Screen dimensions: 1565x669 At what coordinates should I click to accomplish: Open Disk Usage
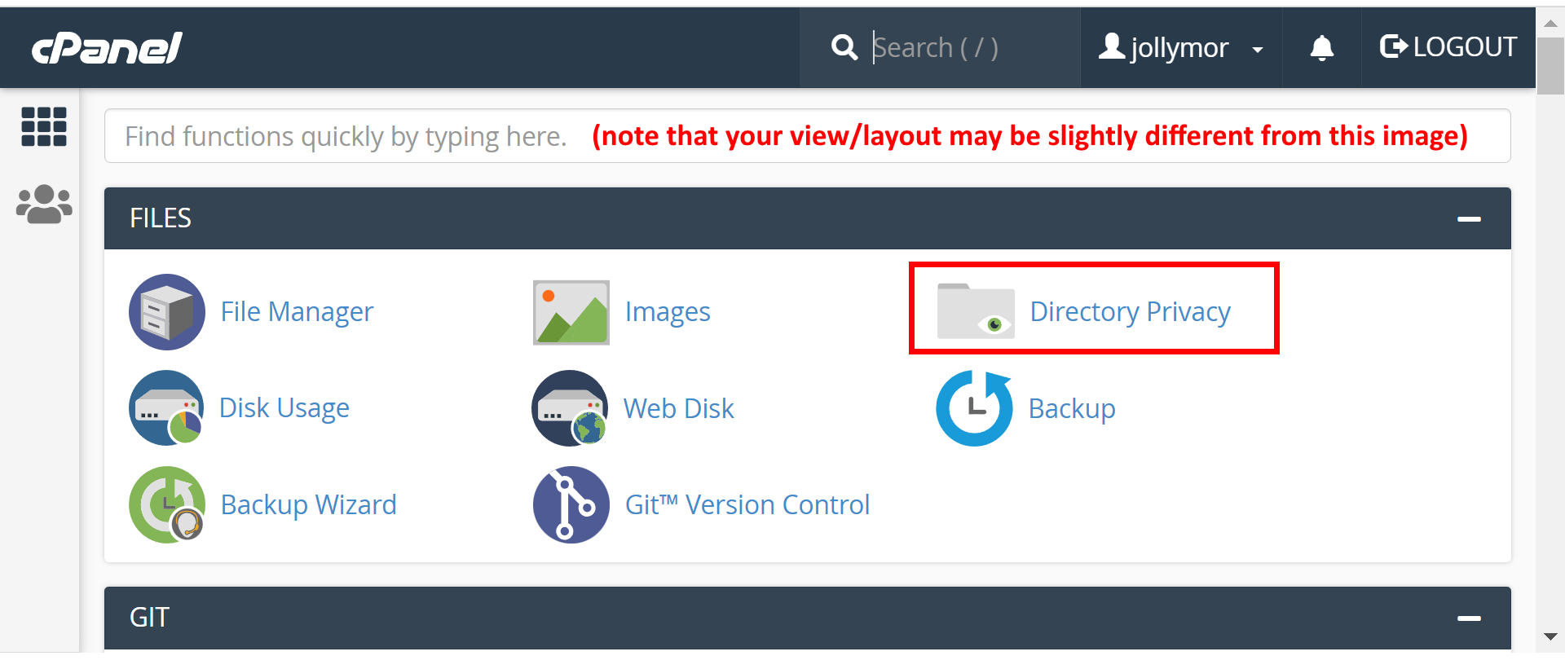[x=166, y=407]
